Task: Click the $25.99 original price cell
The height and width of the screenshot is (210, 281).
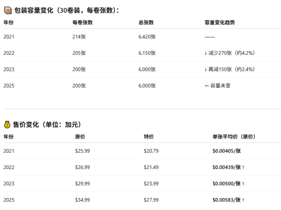Action: [82, 151]
